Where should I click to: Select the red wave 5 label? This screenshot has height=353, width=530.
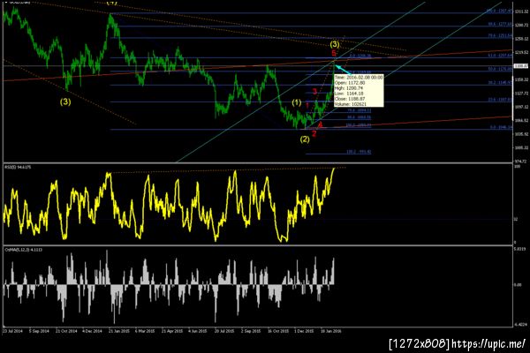pos(334,53)
